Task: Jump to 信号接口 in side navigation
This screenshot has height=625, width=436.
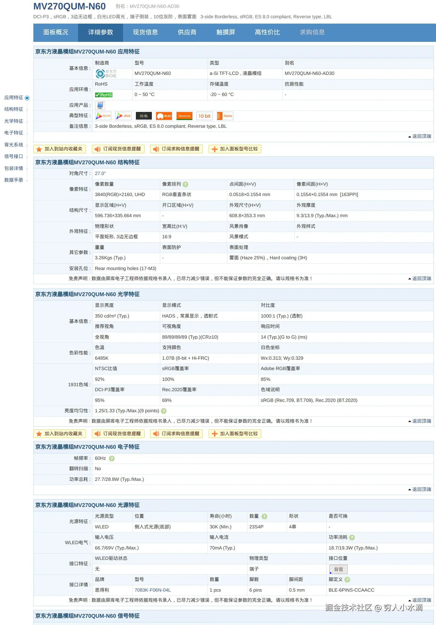Action: (x=14, y=156)
